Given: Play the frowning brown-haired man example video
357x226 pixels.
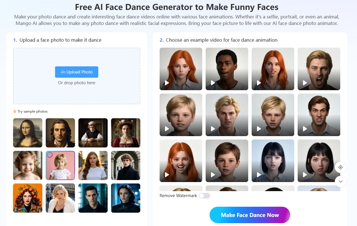Looking at the screenshot, I should (x=319, y=115).
